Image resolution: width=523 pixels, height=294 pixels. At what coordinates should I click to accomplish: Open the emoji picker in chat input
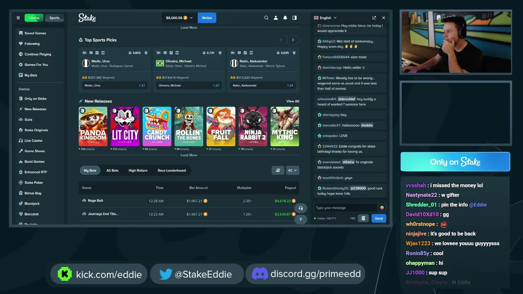click(x=382, y=208)
